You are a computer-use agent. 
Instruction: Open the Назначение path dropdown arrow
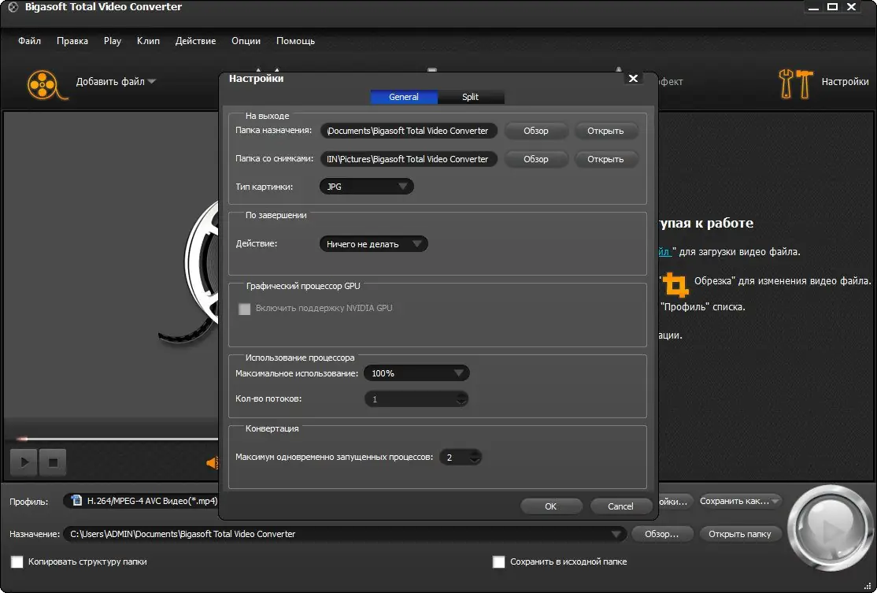(x=616, y=534)
